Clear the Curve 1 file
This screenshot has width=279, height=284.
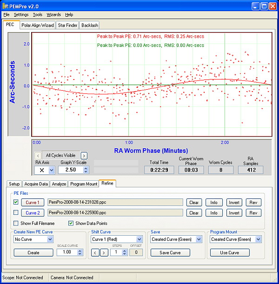pos(194,202)
